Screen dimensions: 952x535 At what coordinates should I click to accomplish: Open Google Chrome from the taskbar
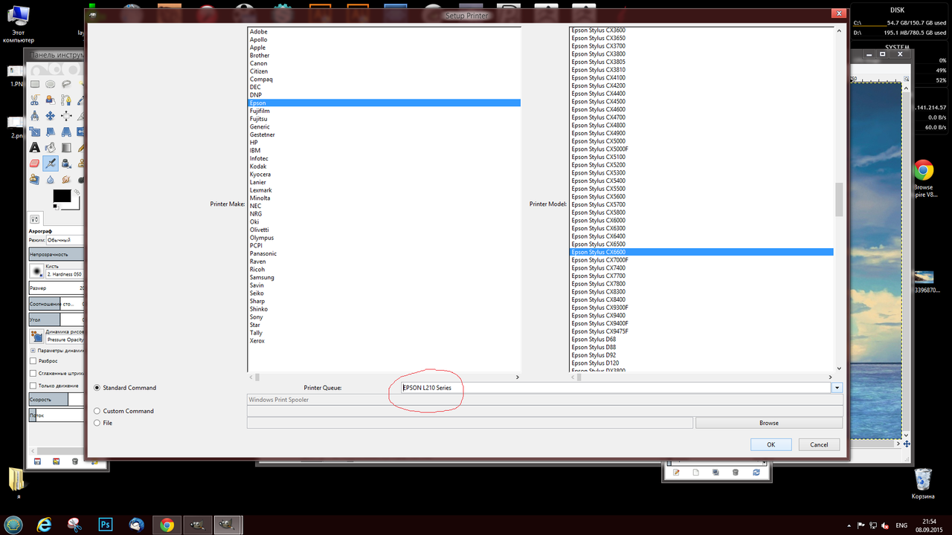[167, 525]
